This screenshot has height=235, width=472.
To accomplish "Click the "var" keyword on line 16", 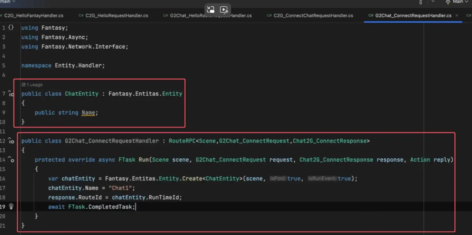I will 53,179.
